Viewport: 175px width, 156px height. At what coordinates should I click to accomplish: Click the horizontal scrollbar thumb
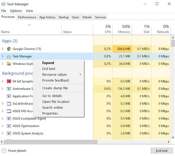51,142
